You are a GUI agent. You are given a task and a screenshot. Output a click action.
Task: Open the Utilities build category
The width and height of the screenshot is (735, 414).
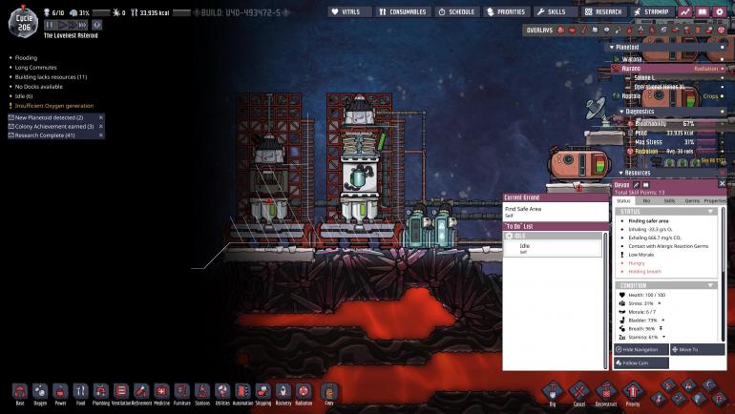click(x=222, y=391)
